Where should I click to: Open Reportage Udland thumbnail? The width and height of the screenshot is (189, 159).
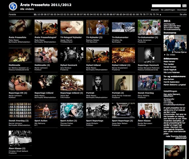[x=46, y=83]
